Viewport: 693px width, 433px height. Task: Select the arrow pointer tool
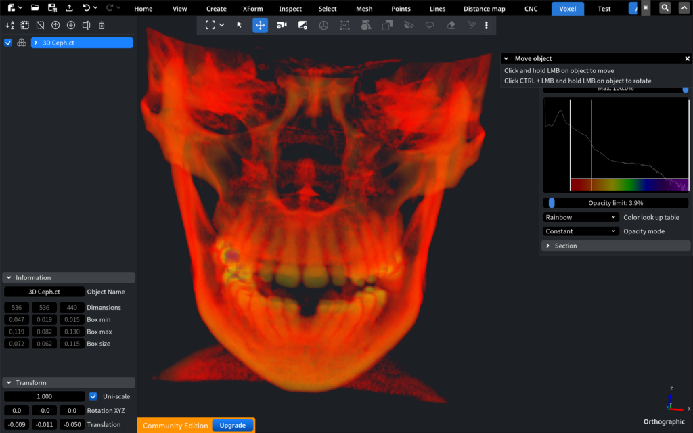coord(239,25)
